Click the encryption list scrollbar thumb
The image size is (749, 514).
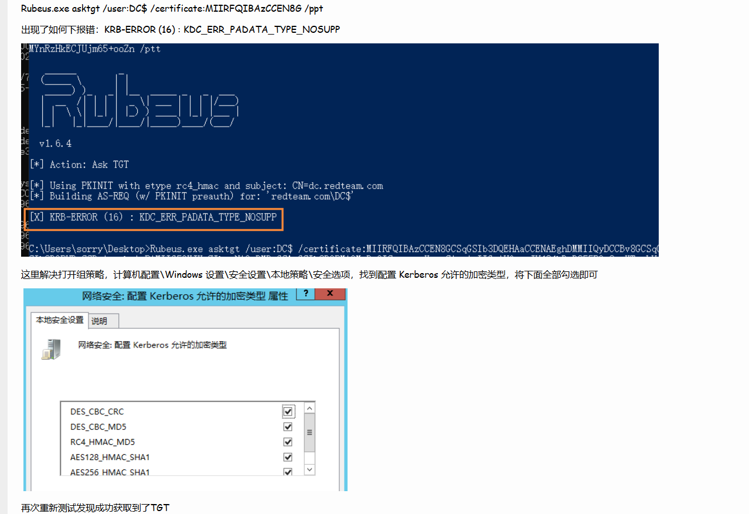click(309, 432)
